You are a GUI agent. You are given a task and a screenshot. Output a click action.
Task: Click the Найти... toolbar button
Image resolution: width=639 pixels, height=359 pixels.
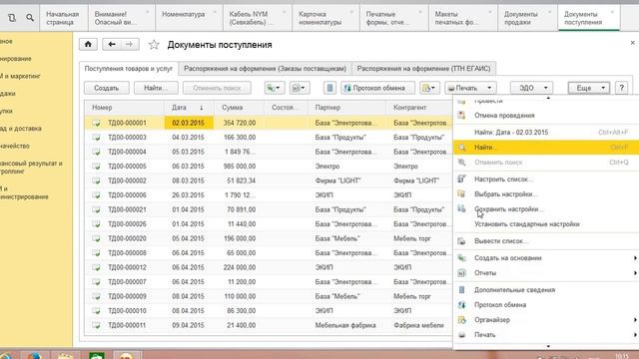pos(156,88)
